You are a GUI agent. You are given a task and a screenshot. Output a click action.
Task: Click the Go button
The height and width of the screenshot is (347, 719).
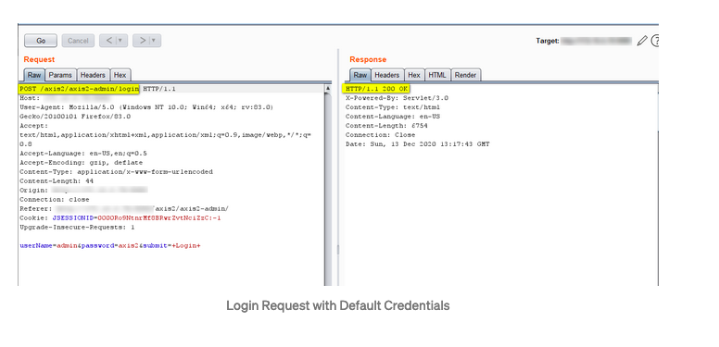41,41
